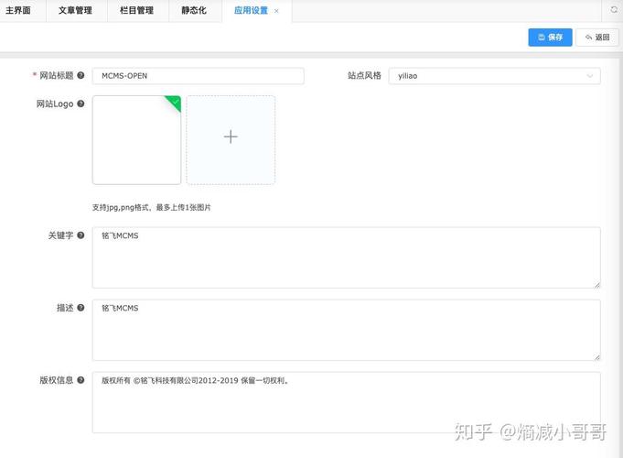Select the 栏目管理 tab
623x458 pixels.
(x=136, y=11)
